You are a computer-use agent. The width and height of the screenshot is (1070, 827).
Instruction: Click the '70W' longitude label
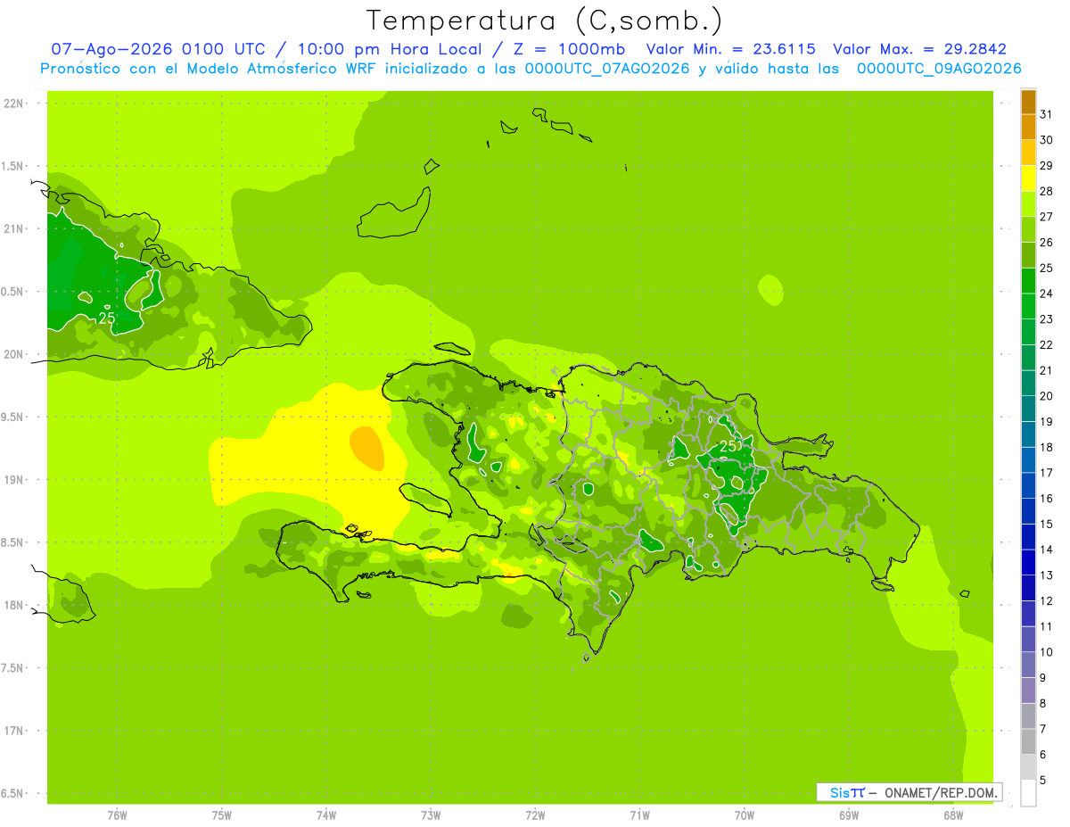745,815
